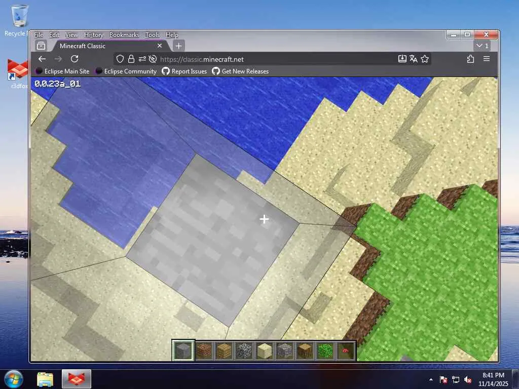
Task: Select the pale sand block in hotbar
Action: 264,351
